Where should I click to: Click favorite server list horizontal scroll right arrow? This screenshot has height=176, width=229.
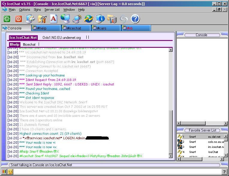click(x=222, y=159)
